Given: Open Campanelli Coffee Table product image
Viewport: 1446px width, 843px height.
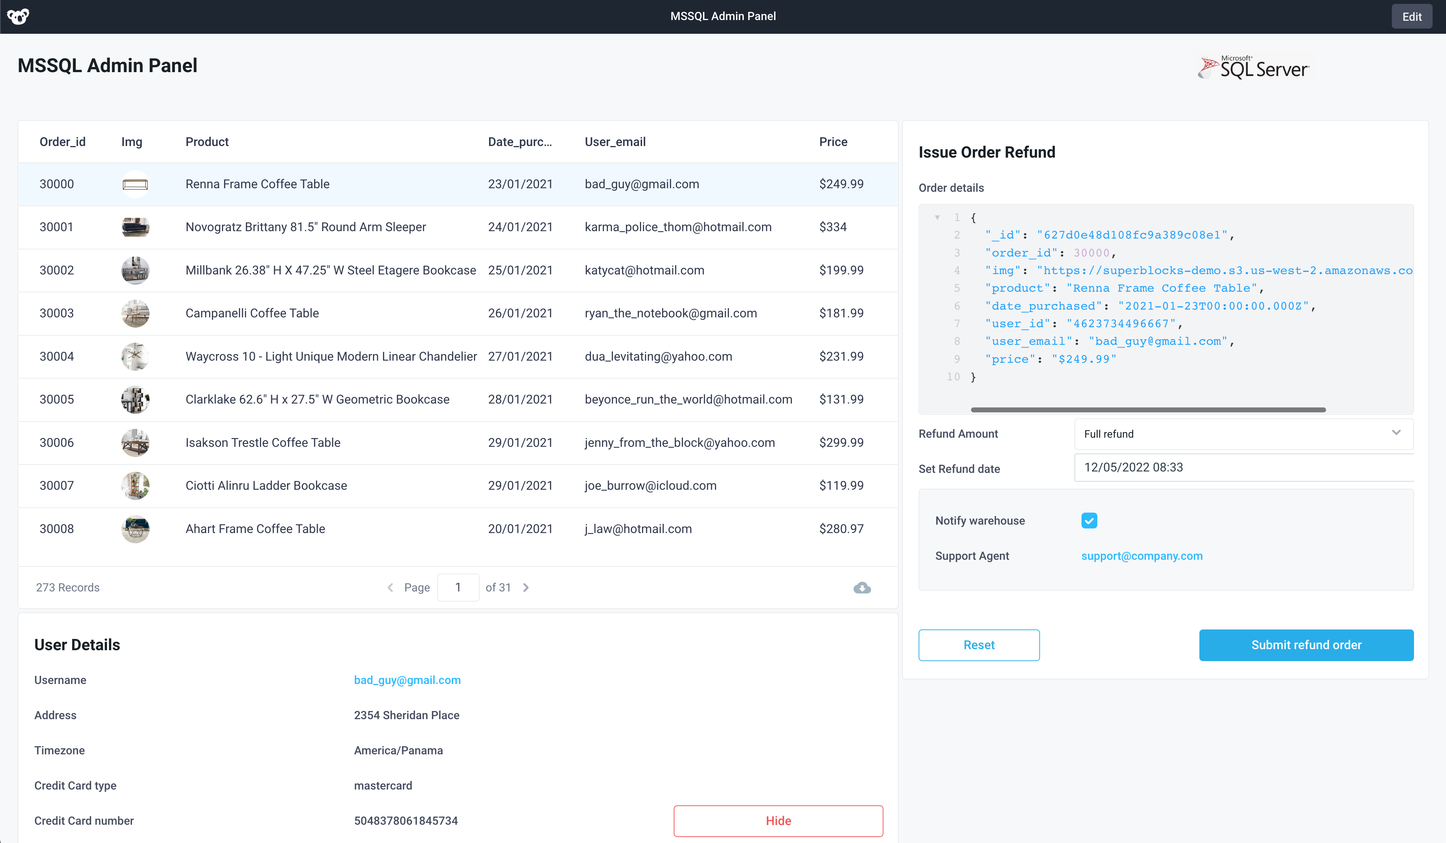Looking at the screenshot, I should click(135, 313).
